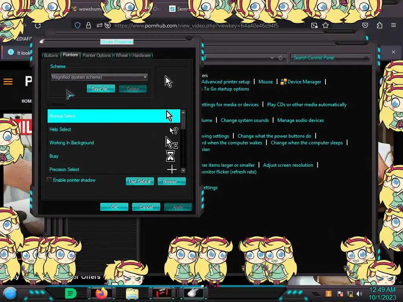Screen dimensions: 403x302
Task: Open the orange Java tray icon
Action: pos(328,293)
